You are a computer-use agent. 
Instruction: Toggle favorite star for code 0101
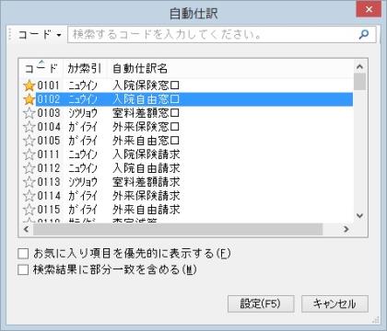point(29,86)
